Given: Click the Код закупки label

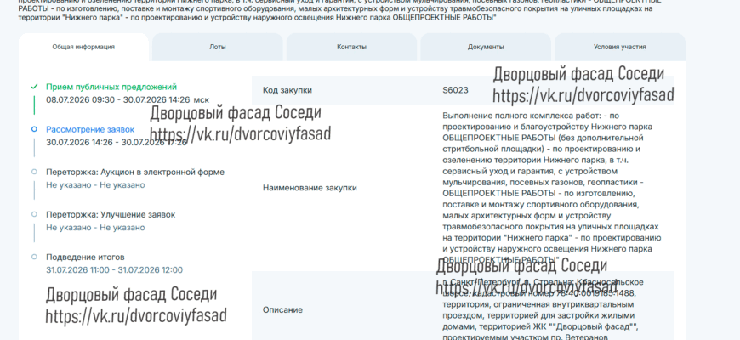Looking at the screenshot, I should point(287,90).
